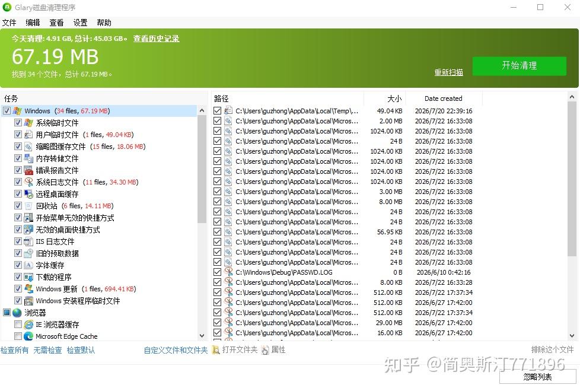This screenshot has width=580, height=388.
Task: Click the 内存转储文件 icon
Action: [28, 158]
